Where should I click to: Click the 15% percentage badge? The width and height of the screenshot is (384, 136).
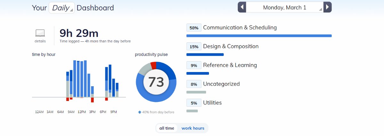pos(194,47)
